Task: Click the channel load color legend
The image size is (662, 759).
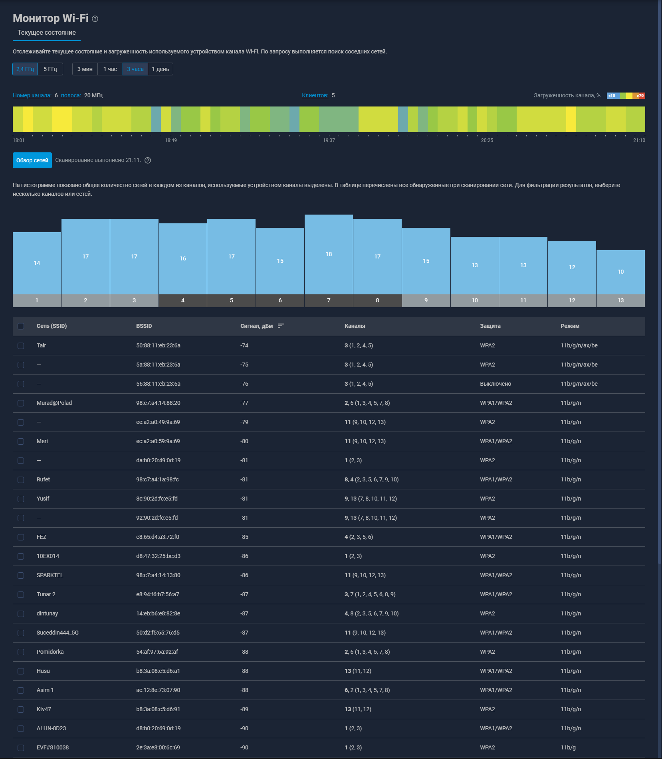Action: 626,96
